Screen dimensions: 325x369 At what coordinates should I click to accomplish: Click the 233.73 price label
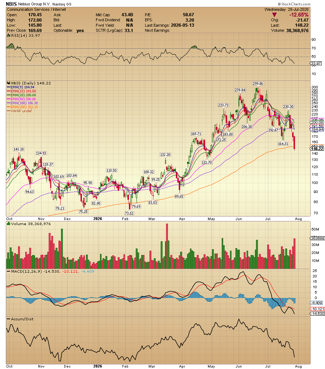tap(223, 105)
